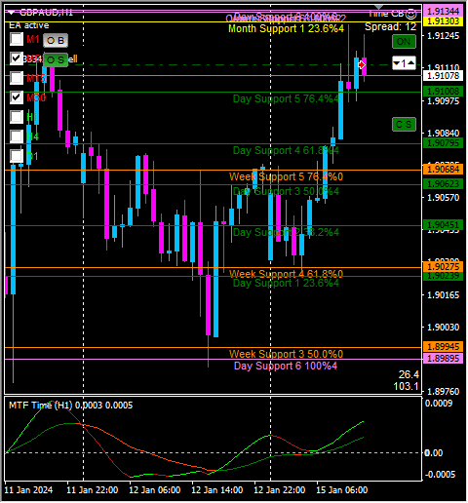Click the pink 1.91344 price tag
Screen dimensions: 468x503
[x=443, y=11]
